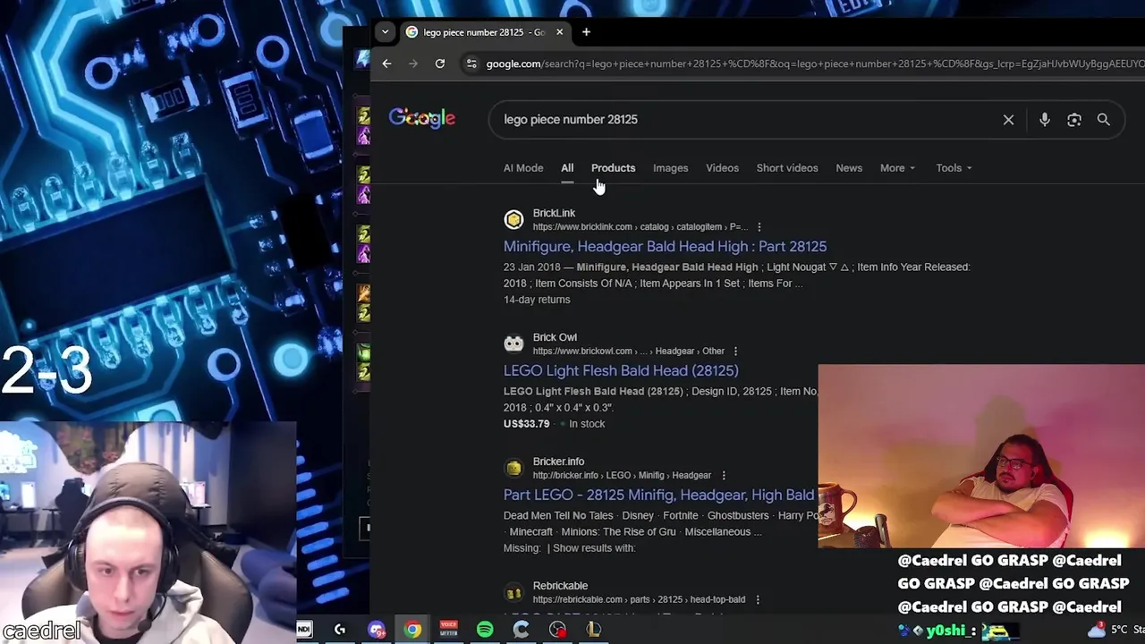Screen dimensions: 1145x644
Task: Open the blue C app in taskbar
Action: tap(521, 630)
